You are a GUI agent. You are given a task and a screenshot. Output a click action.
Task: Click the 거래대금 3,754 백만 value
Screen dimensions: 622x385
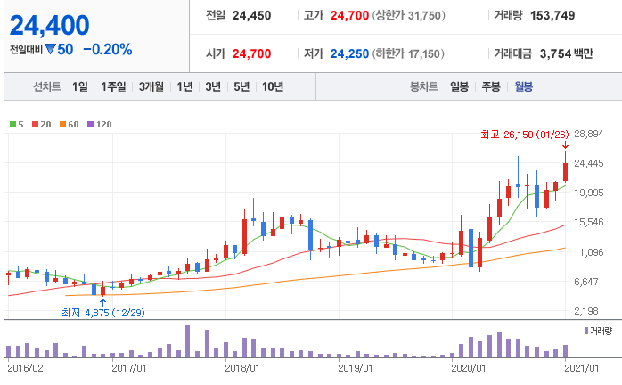click(567, 53)
